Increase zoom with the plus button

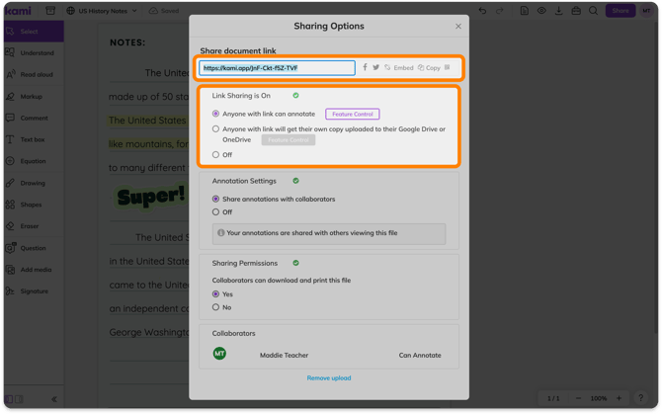(x=619, y=398)
